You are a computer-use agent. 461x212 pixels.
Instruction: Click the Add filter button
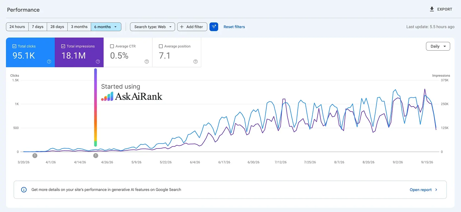[192, 27]
